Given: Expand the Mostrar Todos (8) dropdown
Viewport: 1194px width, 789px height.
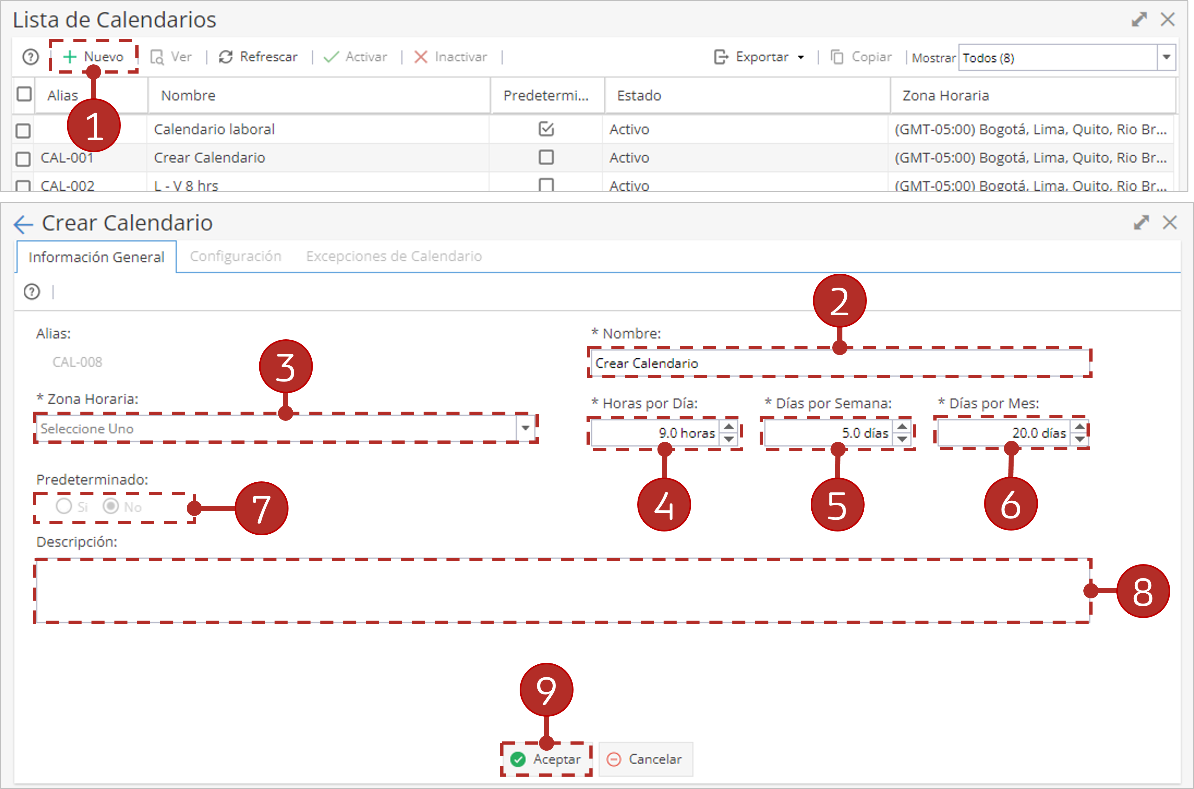Looking at the screenshot, I should tap(1166, 57).
